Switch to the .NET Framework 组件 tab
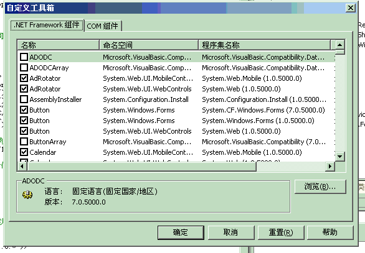365x253 pixels. tap(47, 25)
